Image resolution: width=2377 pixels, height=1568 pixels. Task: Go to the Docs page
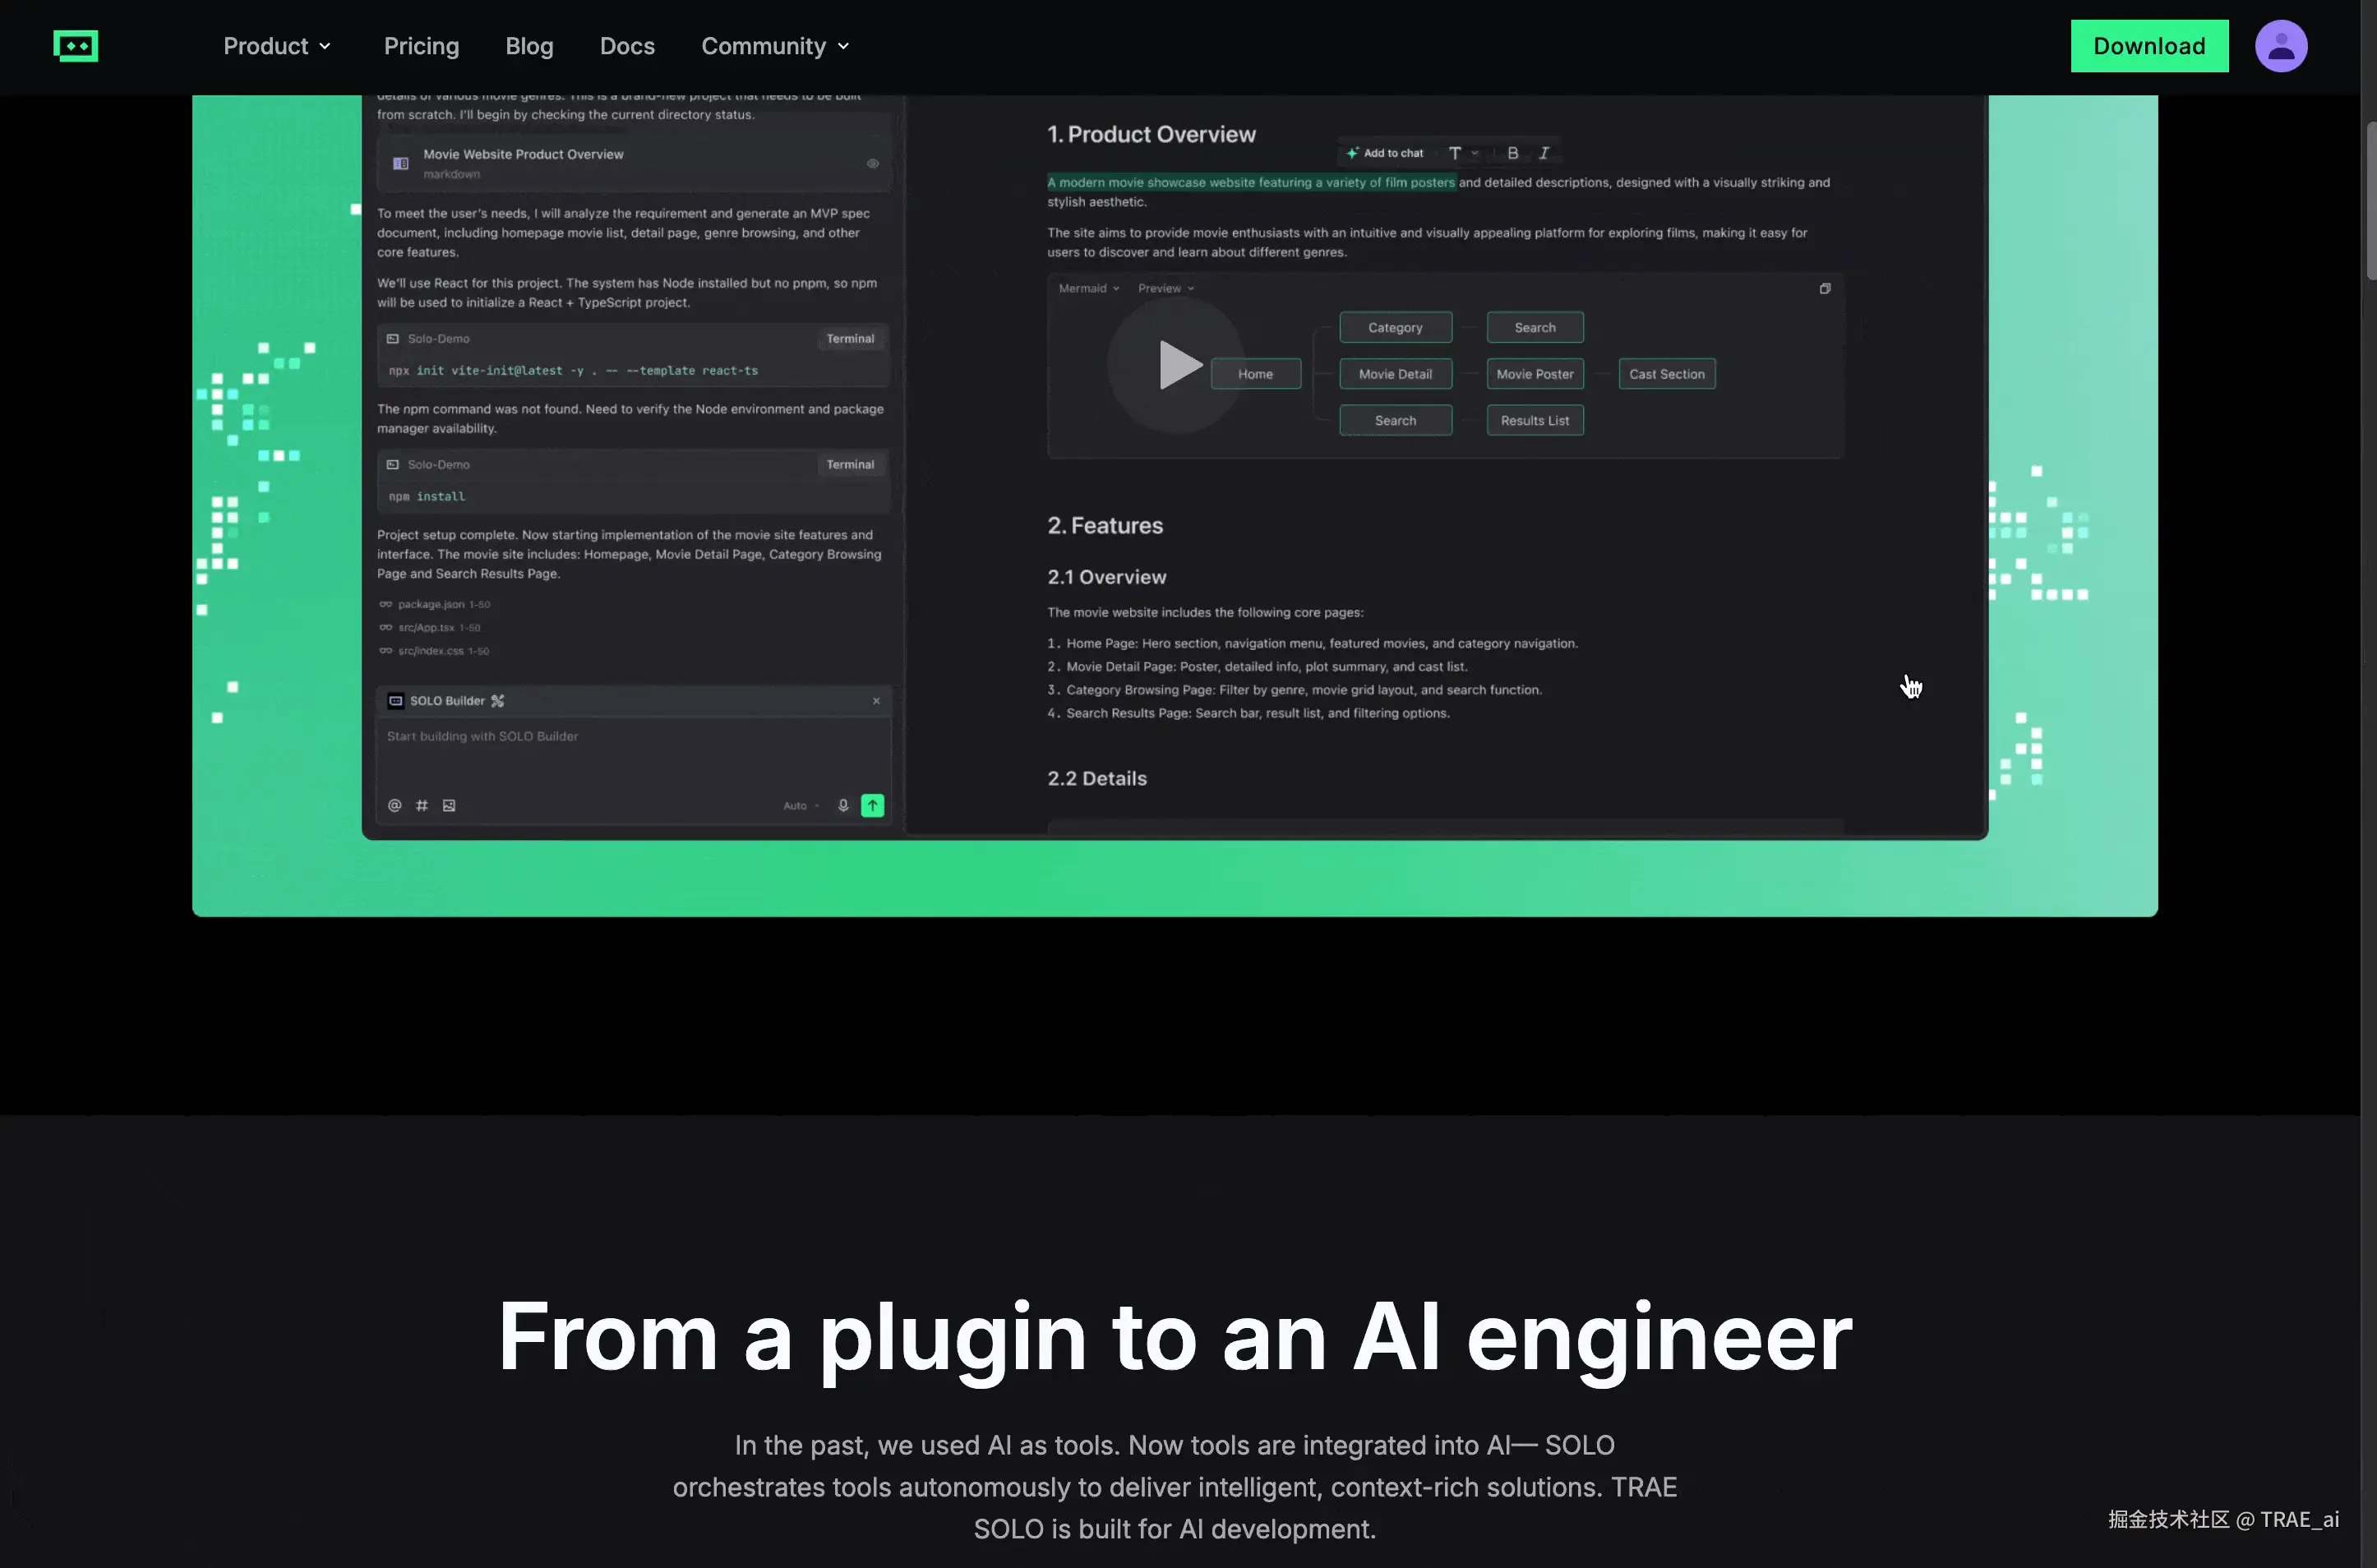627,46
